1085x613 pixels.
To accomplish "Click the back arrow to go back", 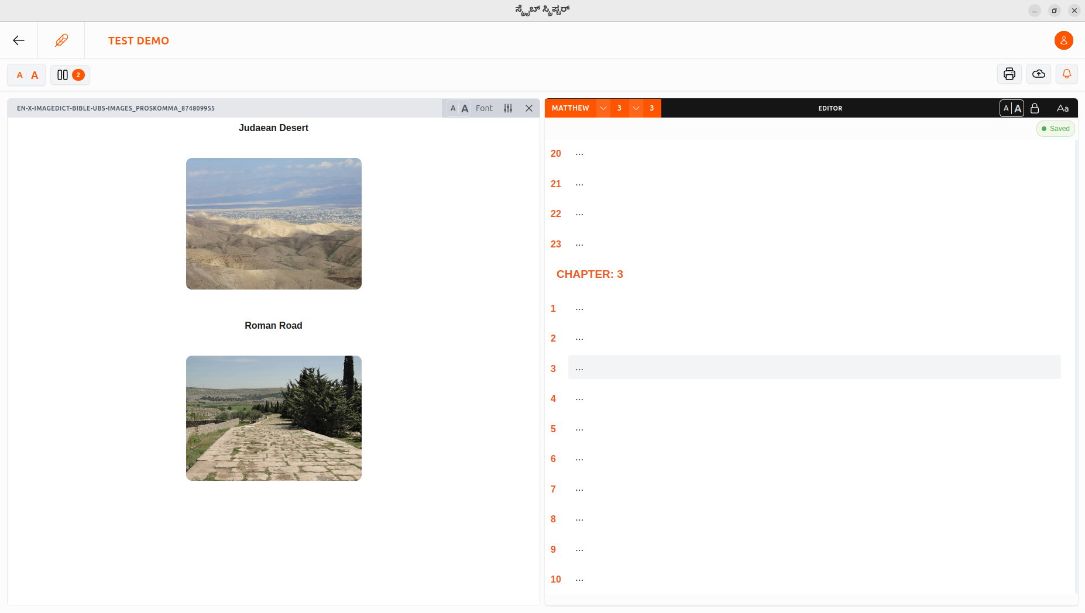I will point(18,40).
